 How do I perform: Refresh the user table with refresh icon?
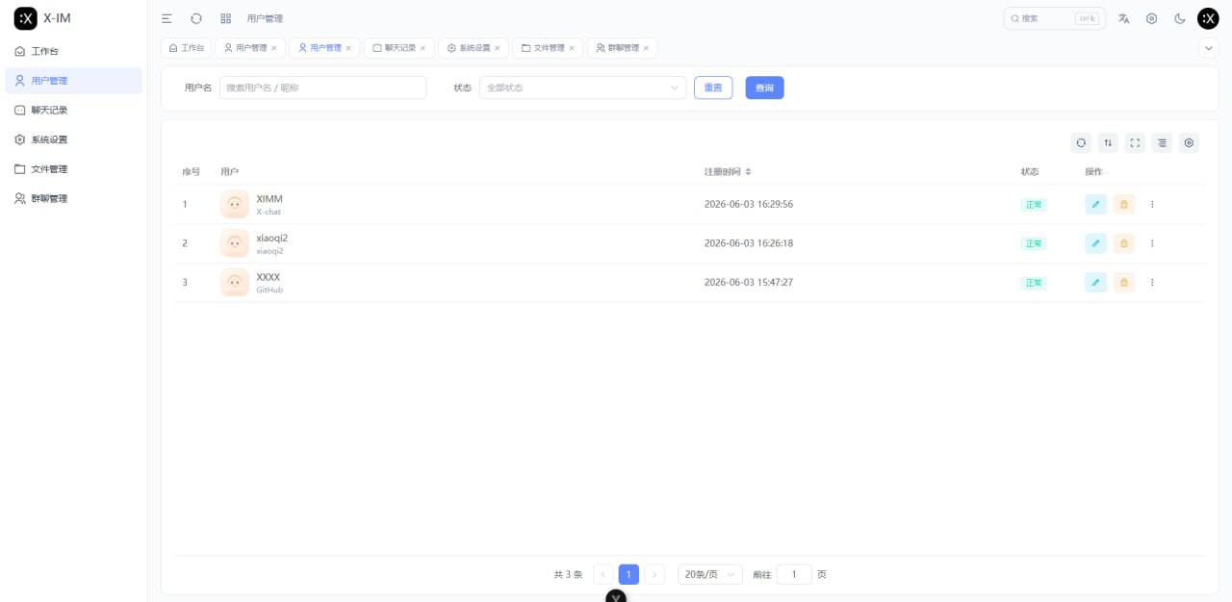pos(1081,142)
